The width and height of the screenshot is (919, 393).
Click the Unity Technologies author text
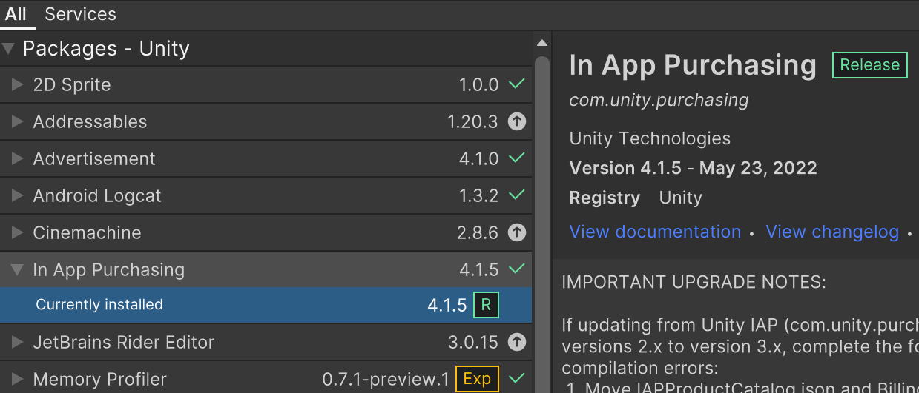pyautogui.click(x=650, y=138)
